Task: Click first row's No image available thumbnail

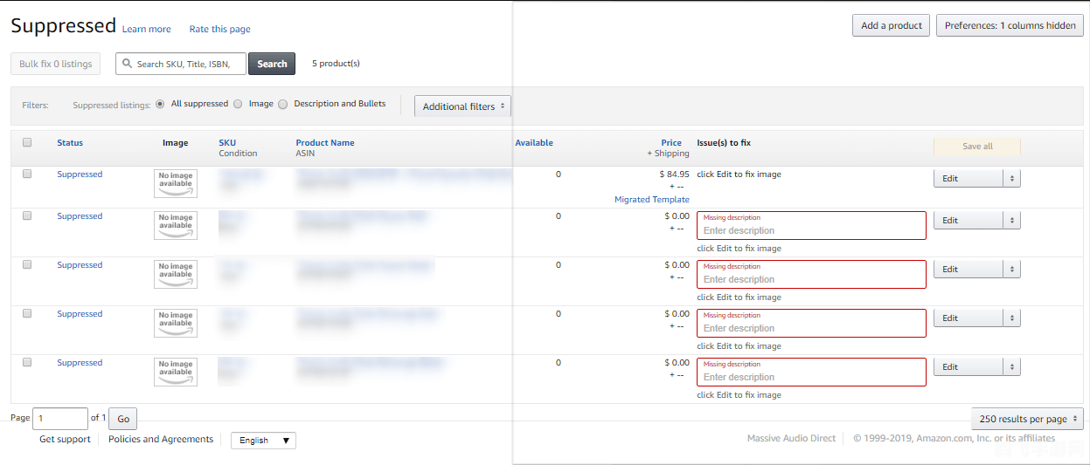Action: [176, 183]
